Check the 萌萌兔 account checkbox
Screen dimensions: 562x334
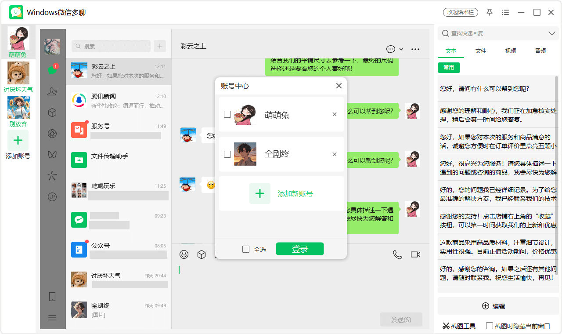point(227,114)
